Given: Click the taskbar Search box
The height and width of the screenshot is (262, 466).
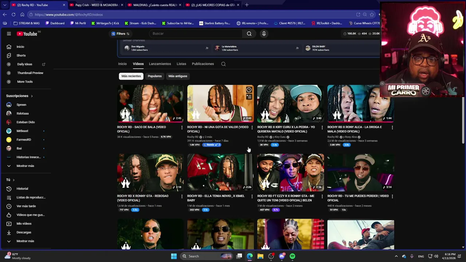Looking at the screenshot, I should pos(206,256).
